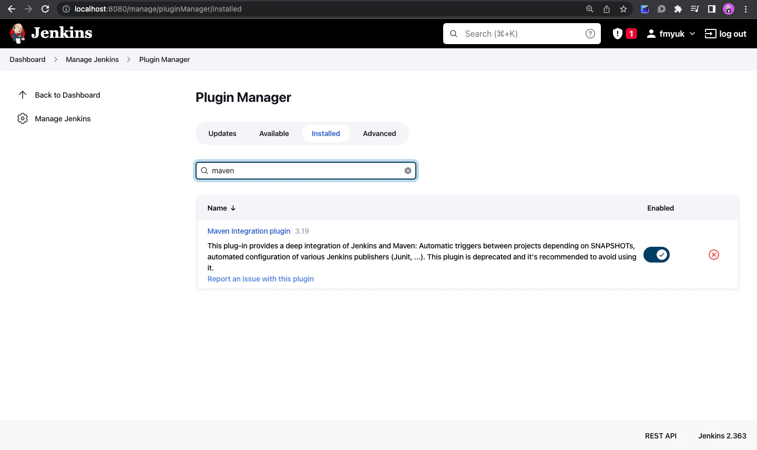Open site information icon in address bar
Screen dimensions: 757x450
[66, 9]
